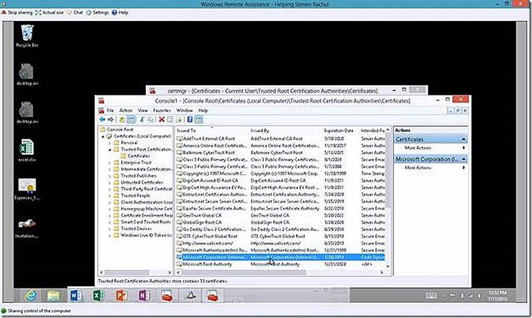Viewport: 532px width, 318px height.
Task: Click Help in Remote Assistance toolbar
Action: pos(120,12)
